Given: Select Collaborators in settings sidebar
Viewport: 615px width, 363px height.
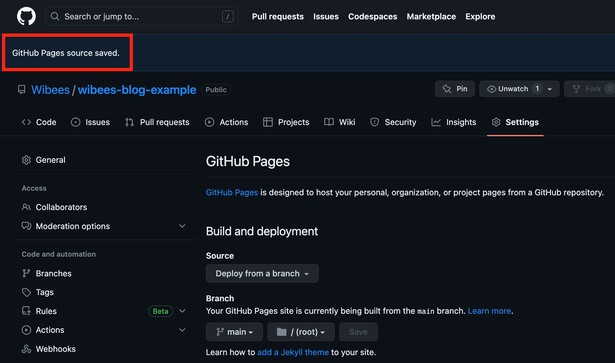Looking at the screenshot, I should [x=104, y=207].
